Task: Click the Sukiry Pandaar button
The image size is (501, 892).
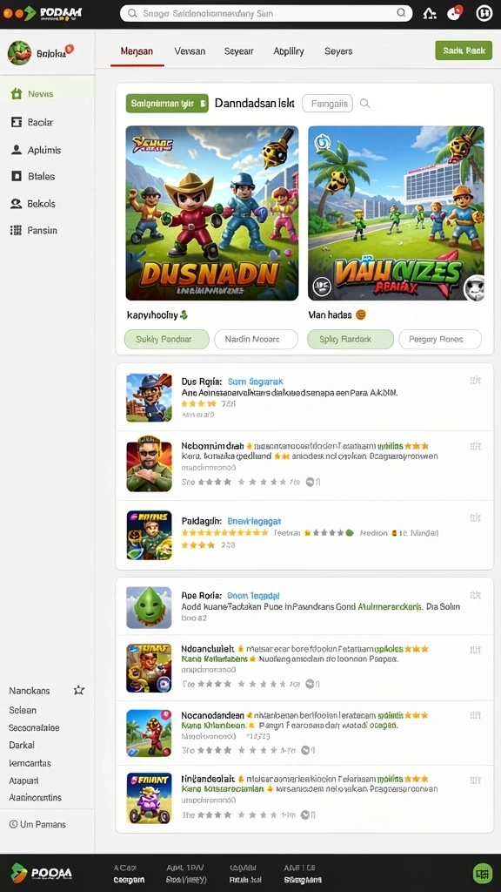Action: [x=166, y=339]
